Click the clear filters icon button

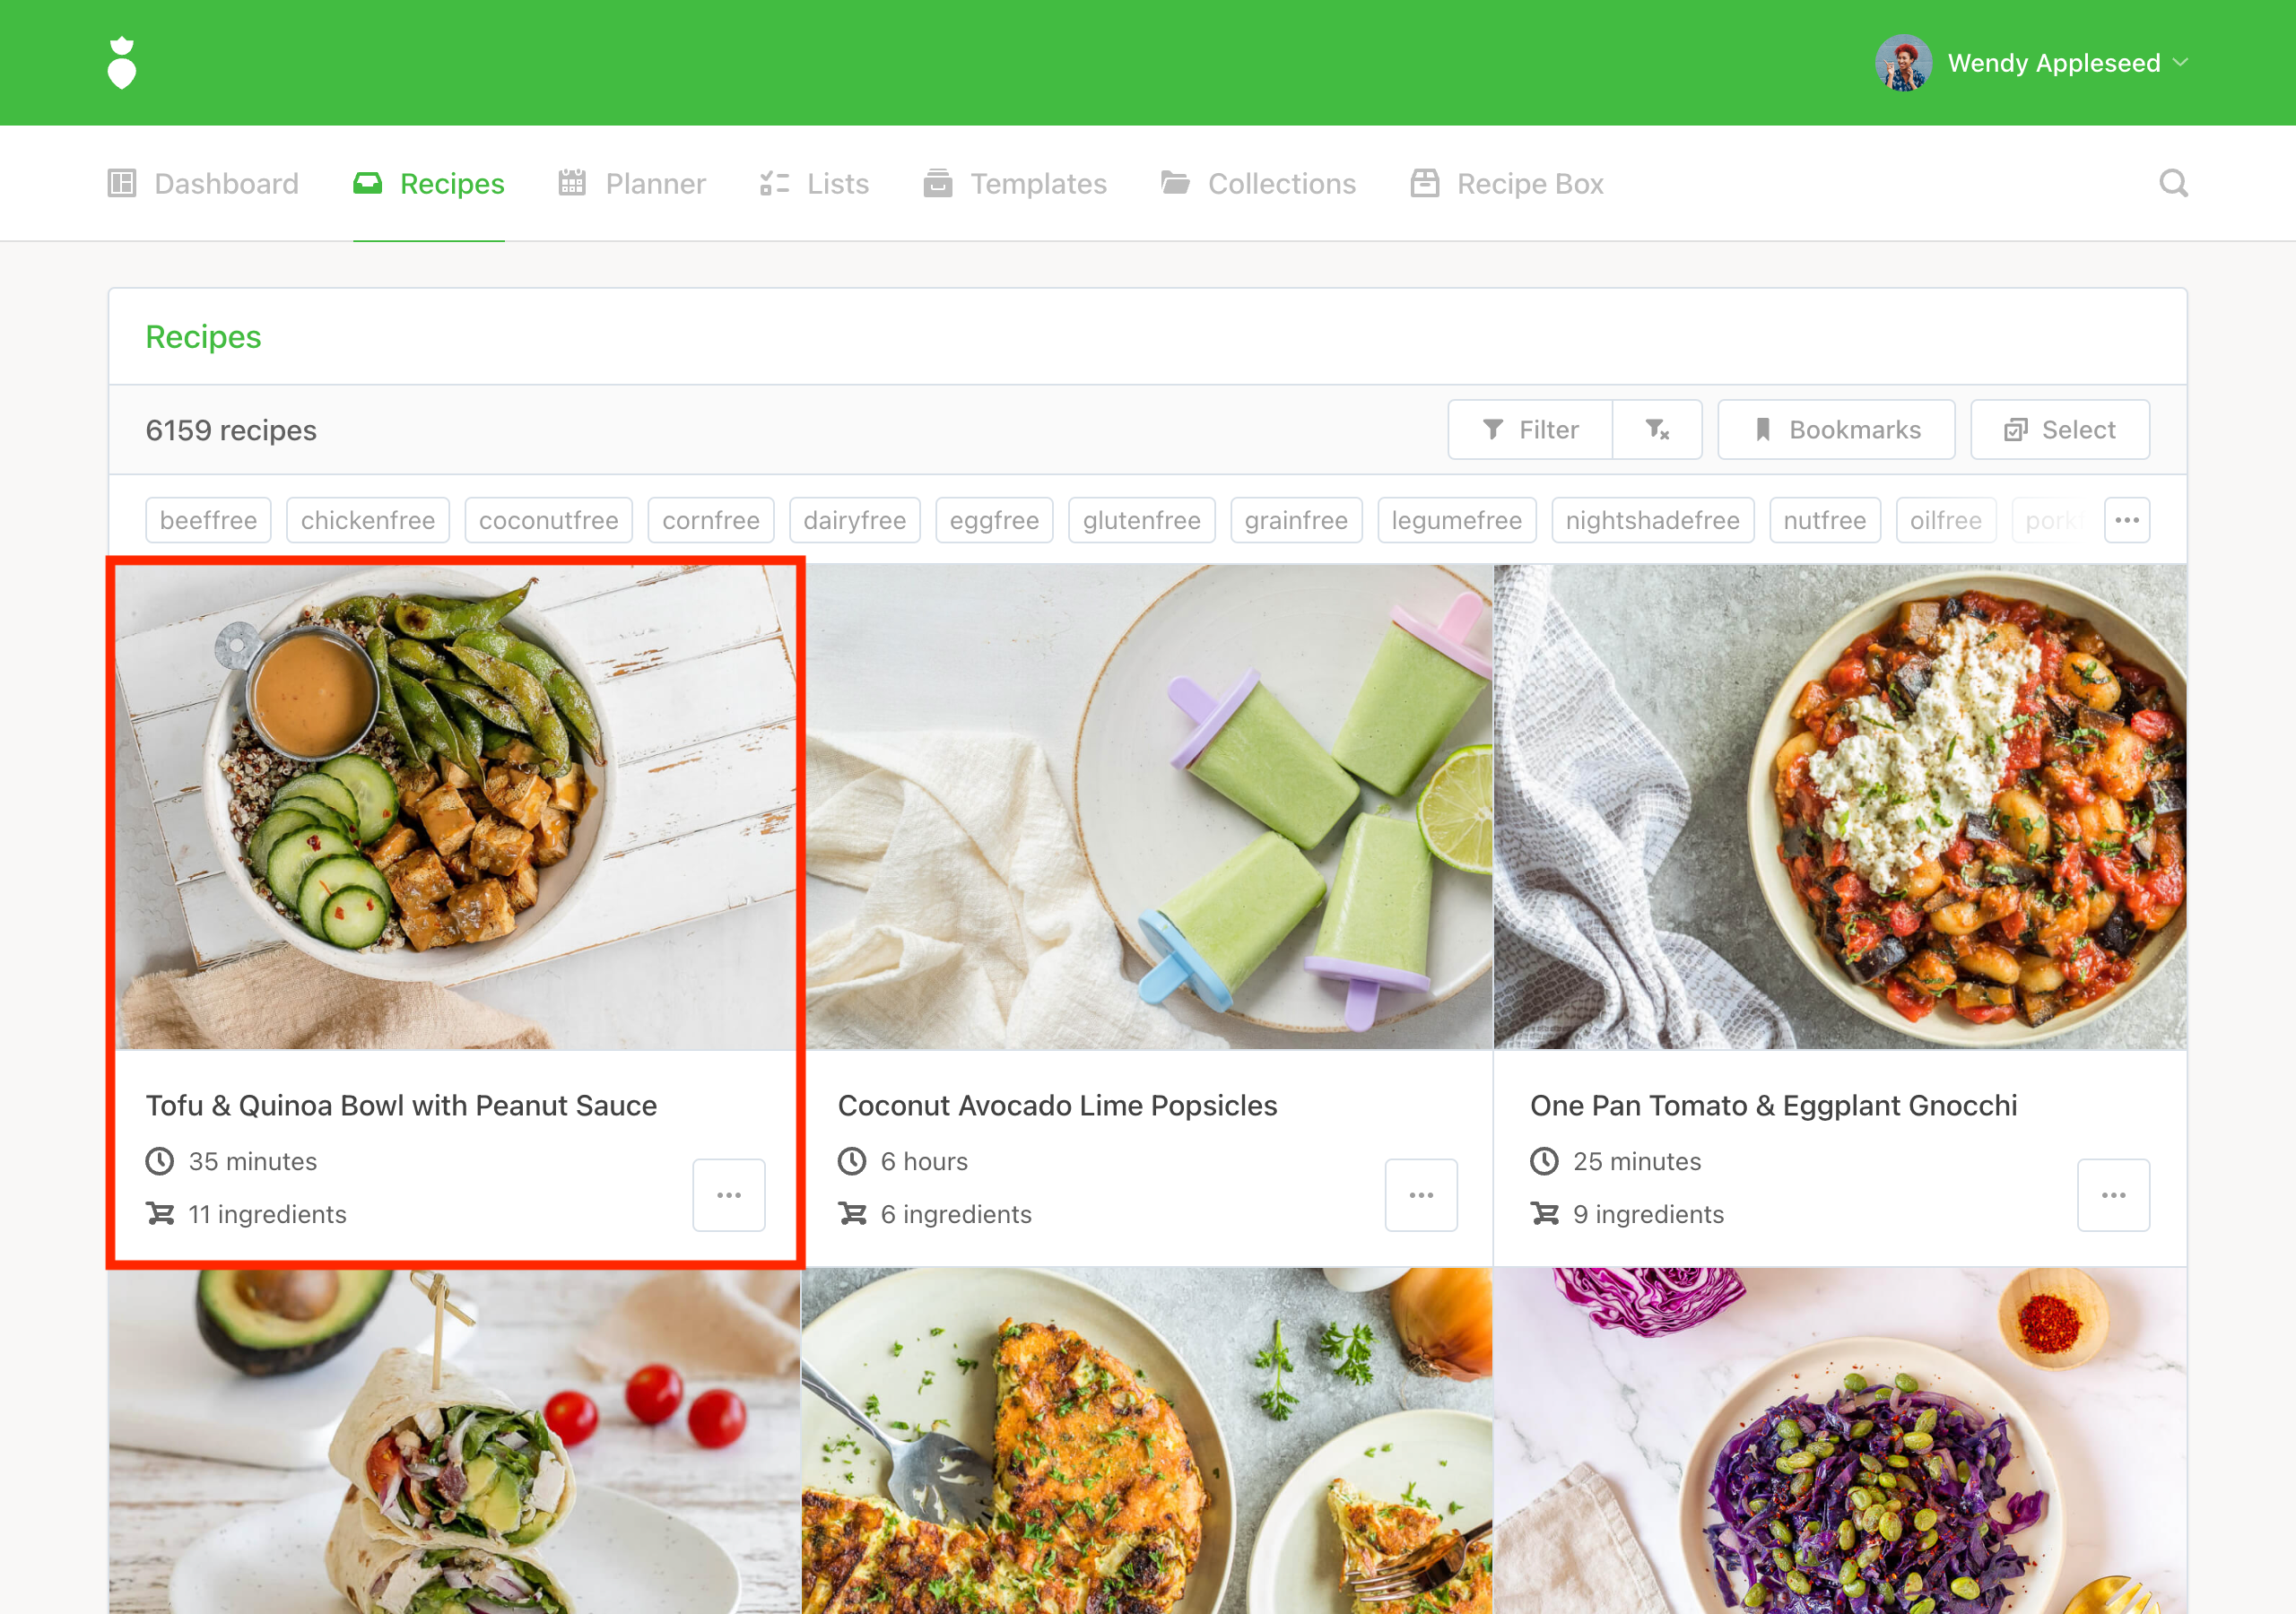click(1657, 430)
